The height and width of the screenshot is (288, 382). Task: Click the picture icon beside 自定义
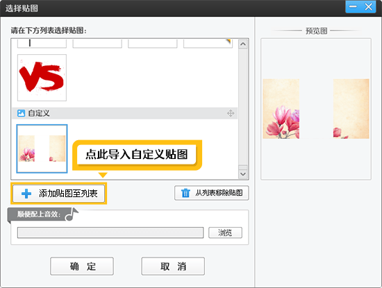pos(21,113)
